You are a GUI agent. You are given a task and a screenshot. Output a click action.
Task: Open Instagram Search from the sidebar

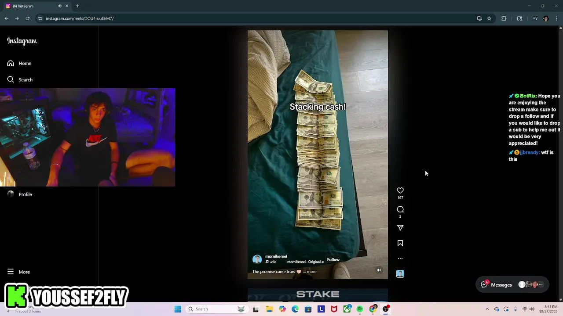20,79
